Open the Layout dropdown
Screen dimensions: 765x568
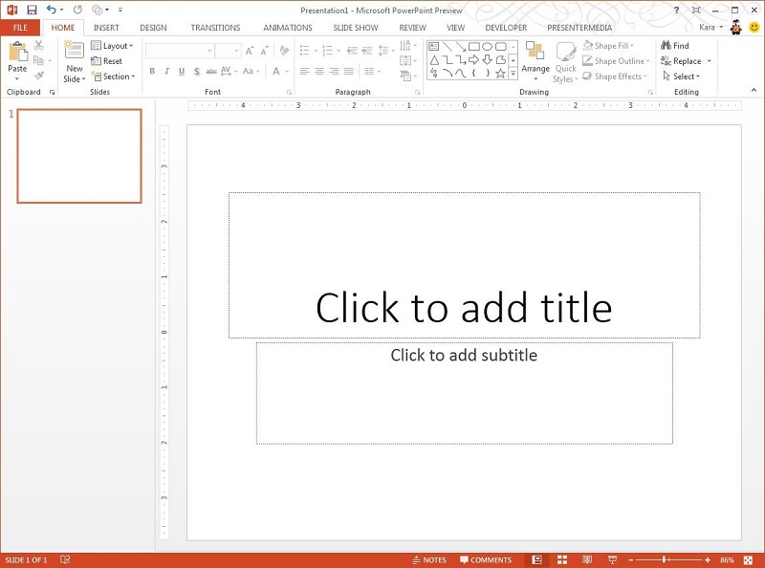pos(112,45)
